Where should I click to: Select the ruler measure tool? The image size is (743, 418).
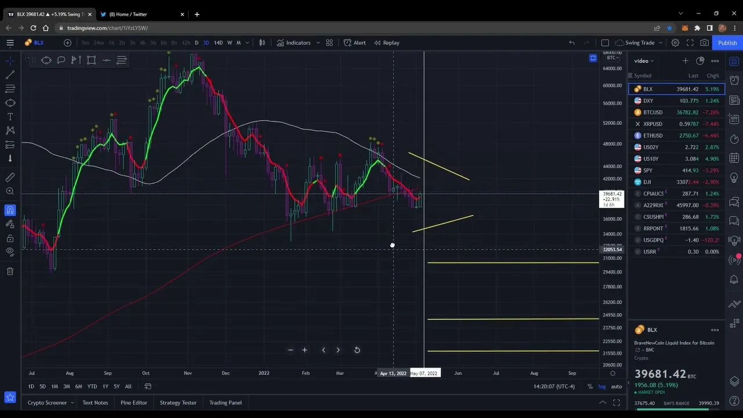tap(10, 177)
